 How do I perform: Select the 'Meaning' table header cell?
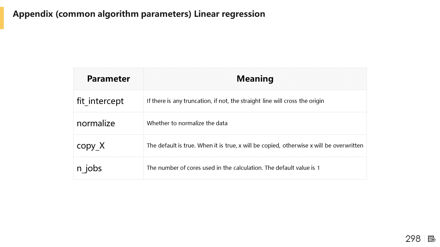click(x=255, y=79)
